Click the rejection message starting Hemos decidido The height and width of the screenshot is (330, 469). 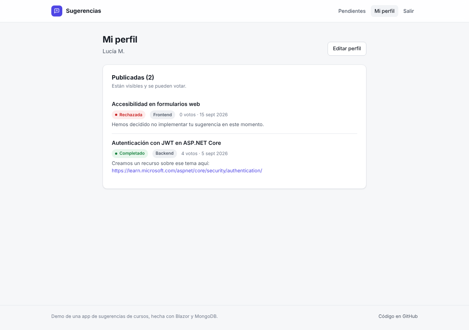point(188,124)
